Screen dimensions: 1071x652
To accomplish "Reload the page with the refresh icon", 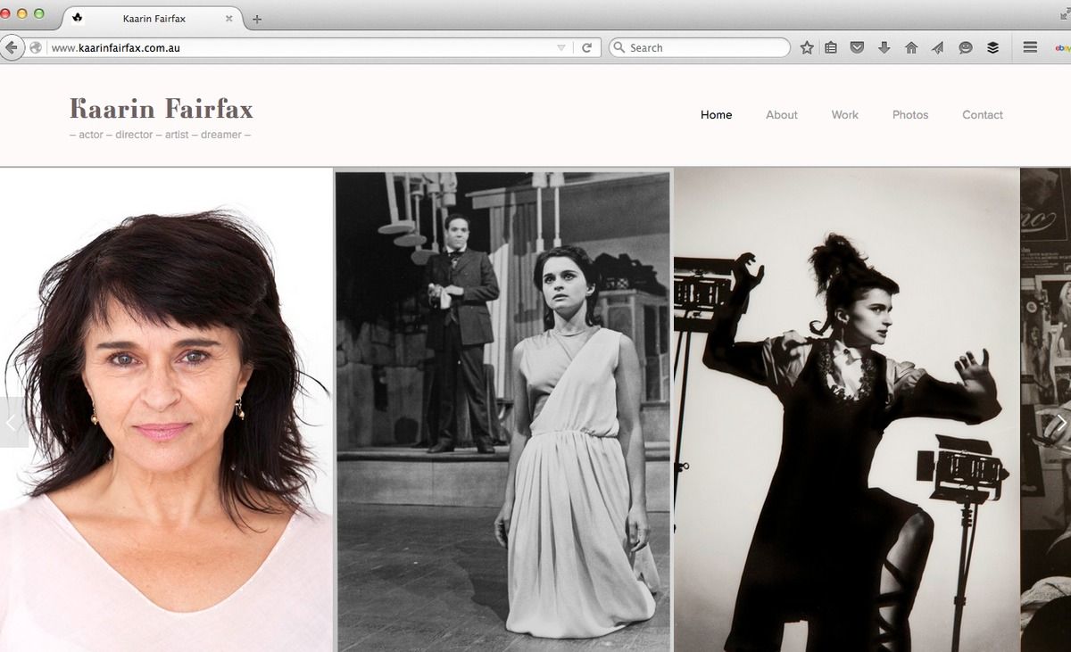I will (x=586, y=48).
